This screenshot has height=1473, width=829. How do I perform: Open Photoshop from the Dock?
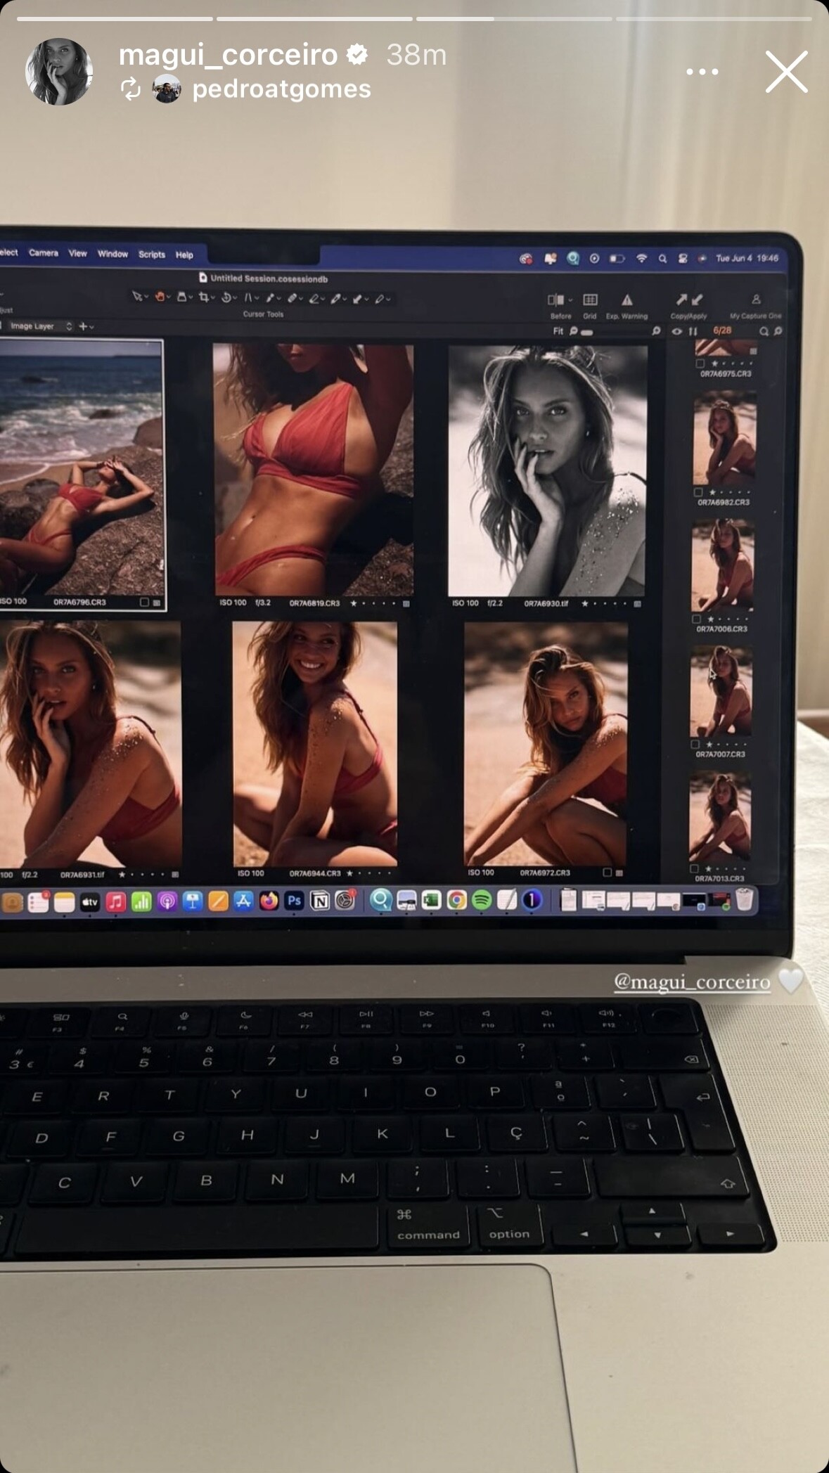pyautogui.click(x=294, y=901)
